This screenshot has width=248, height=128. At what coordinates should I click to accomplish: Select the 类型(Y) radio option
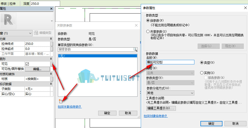(202, 62)
